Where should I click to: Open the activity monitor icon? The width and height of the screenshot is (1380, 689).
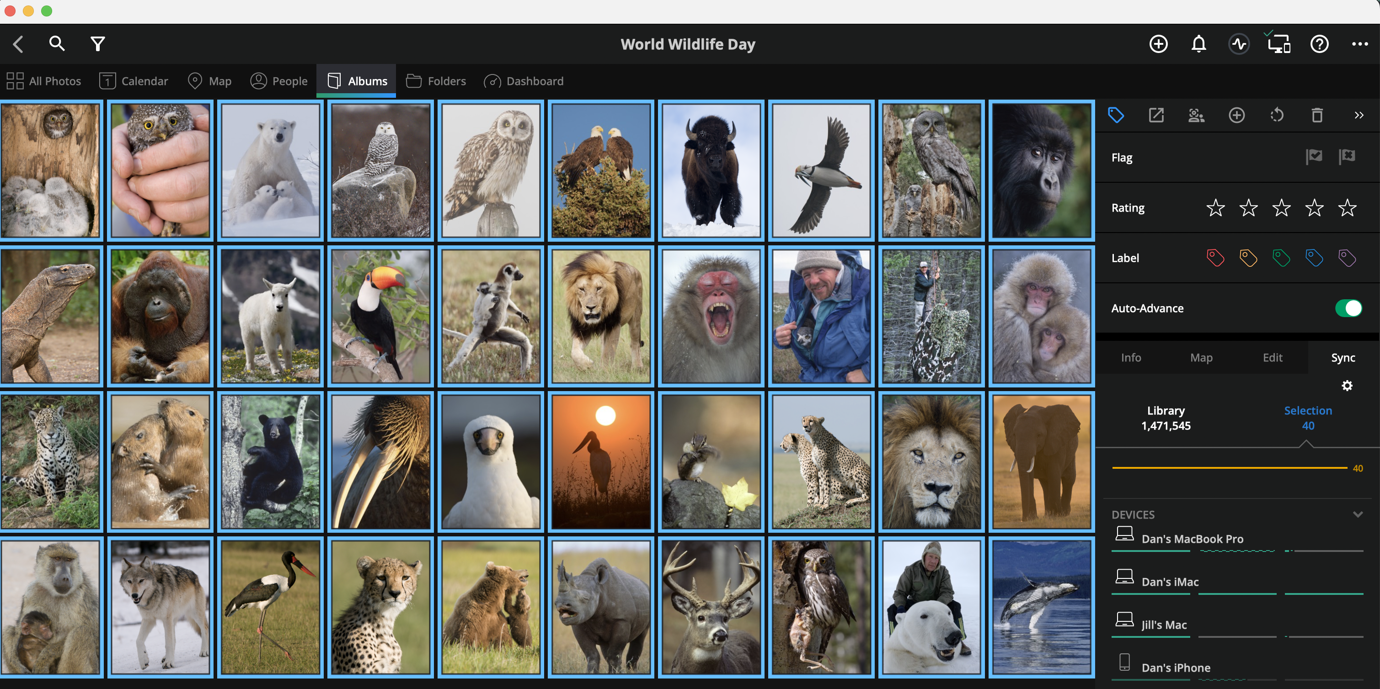(x=1239, y=44)
